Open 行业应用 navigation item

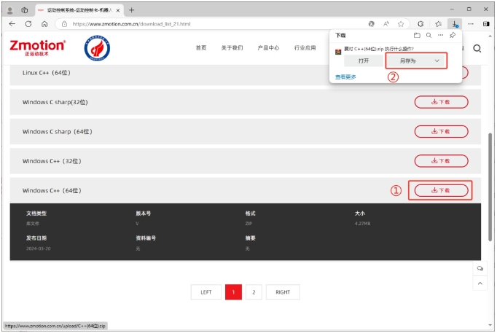(305, 48)
